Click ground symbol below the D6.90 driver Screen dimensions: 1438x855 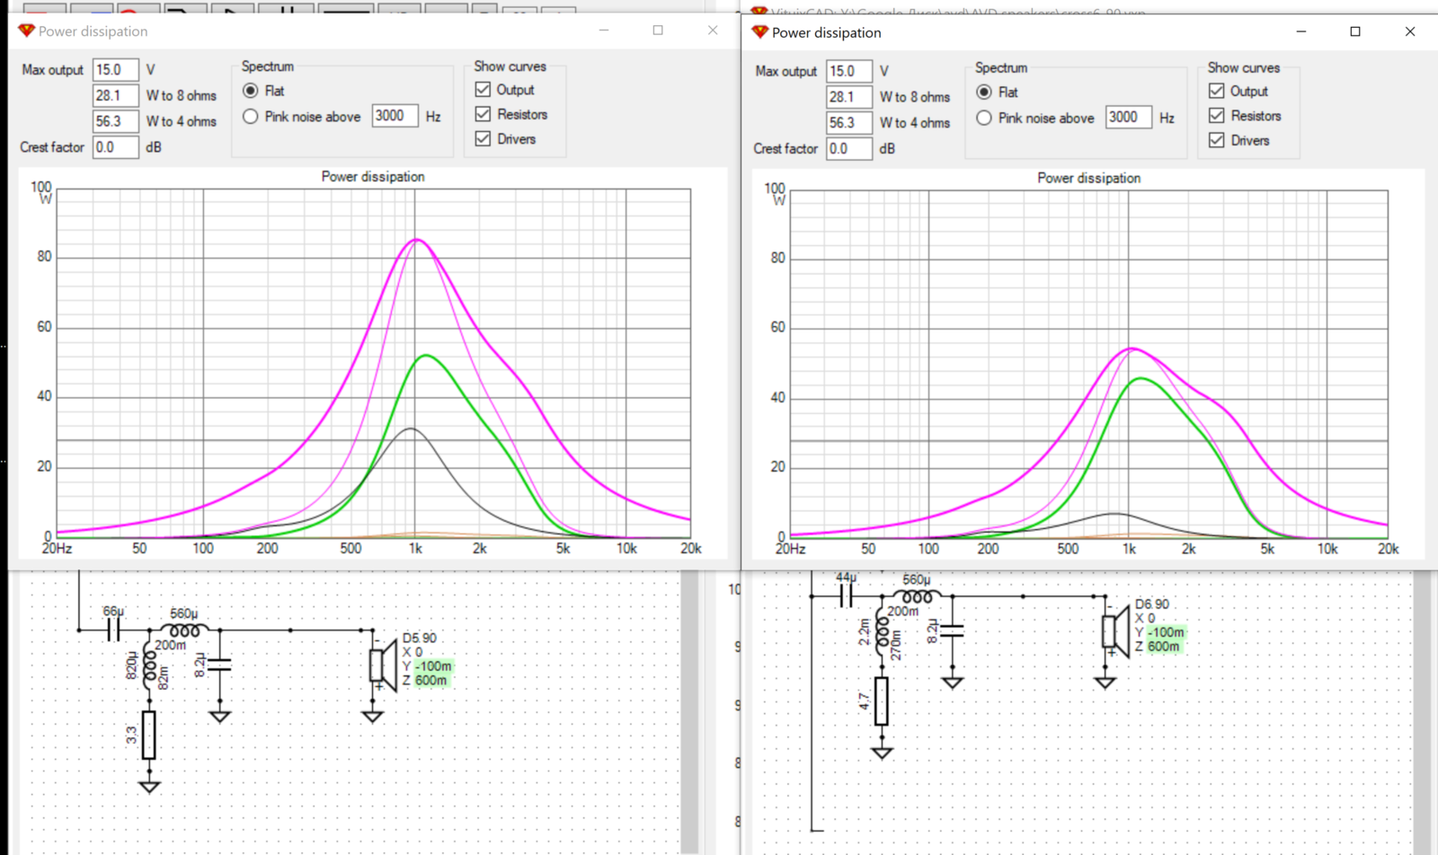pyautogui.click(x=1105, y=682)
